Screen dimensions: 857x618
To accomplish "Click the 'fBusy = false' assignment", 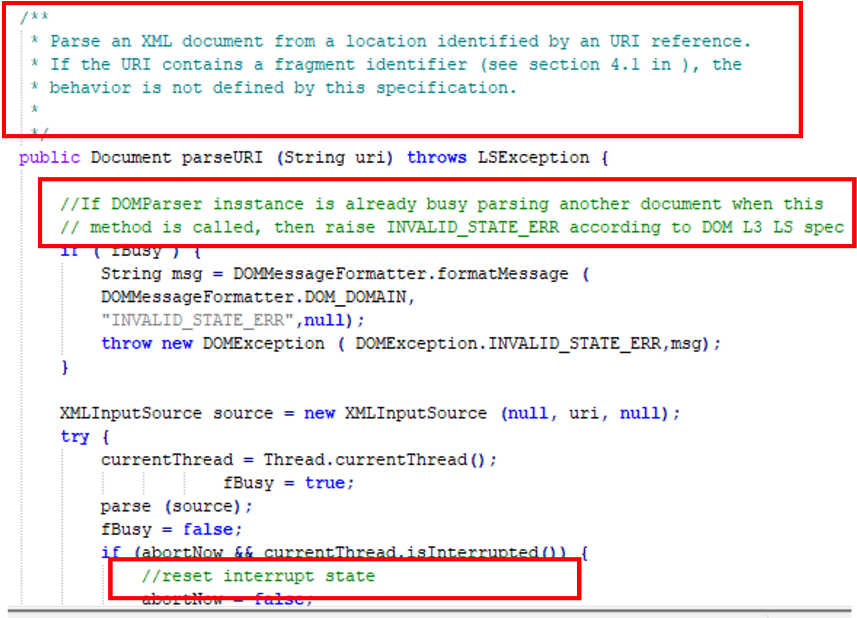I will 171,529.
